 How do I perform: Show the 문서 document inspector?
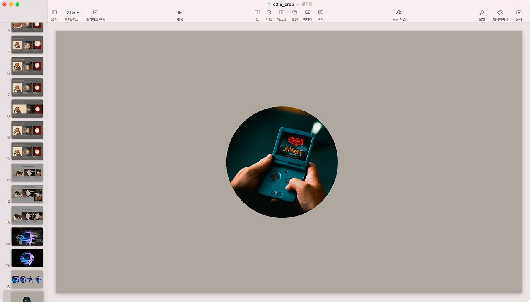click(519, 13)
